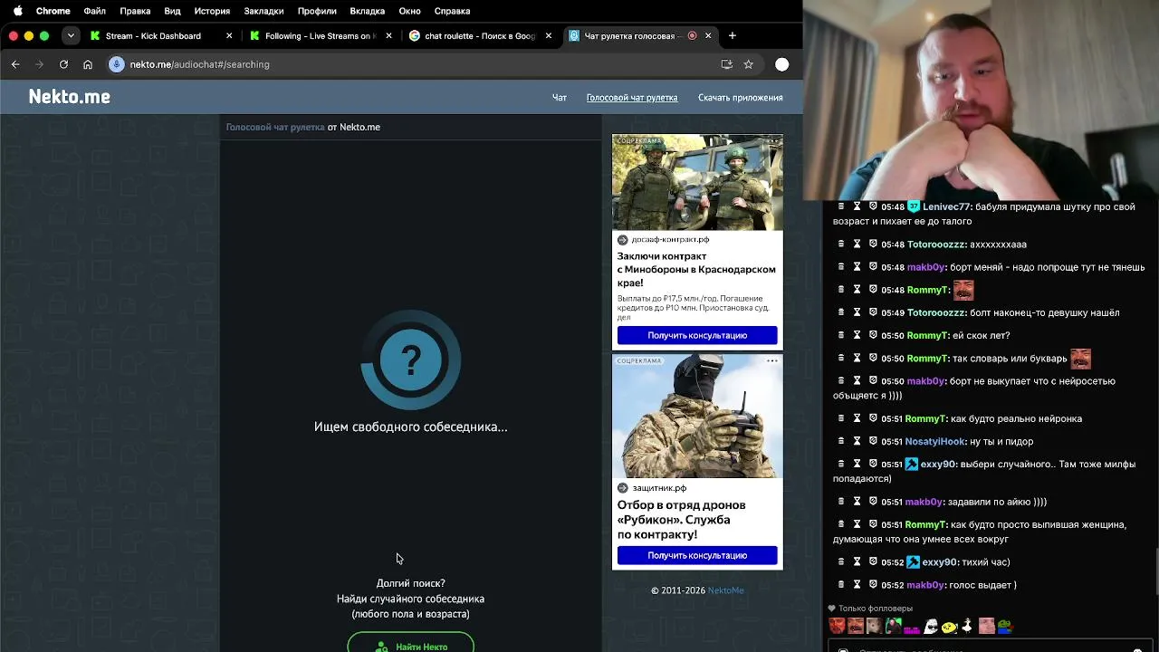The height and width of the screenshot is (652, 1159).
Task: Open the Файл menu
Action: pyautogui.click(x=94, y=11)
